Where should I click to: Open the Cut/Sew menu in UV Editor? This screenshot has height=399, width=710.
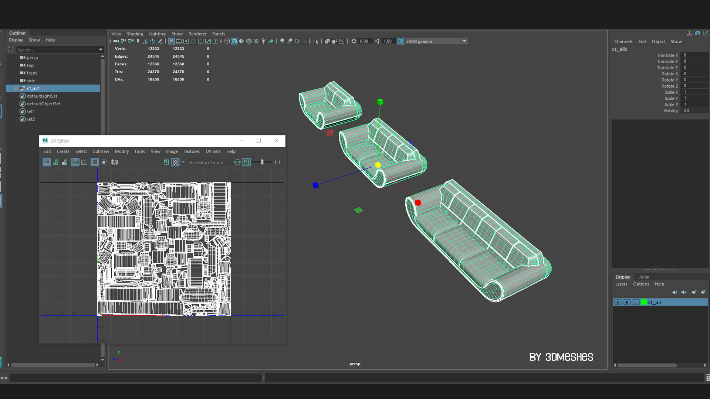[x=101, y=151]
